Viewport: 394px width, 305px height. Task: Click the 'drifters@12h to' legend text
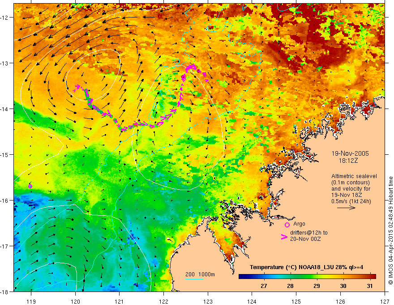click(x=309, y=232)
